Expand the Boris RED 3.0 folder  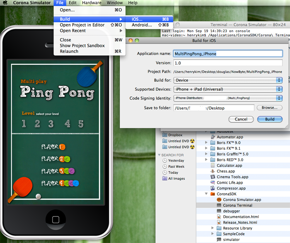click(206, 160)
